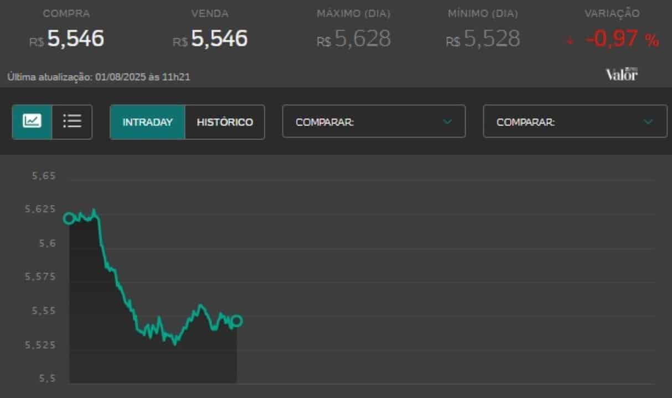Image resolution: width=672 pixels, height=398 pixels.
Task: Click the MÁXIMO (DIA) label
Action: pyautogui.click(x=354, y=13)
